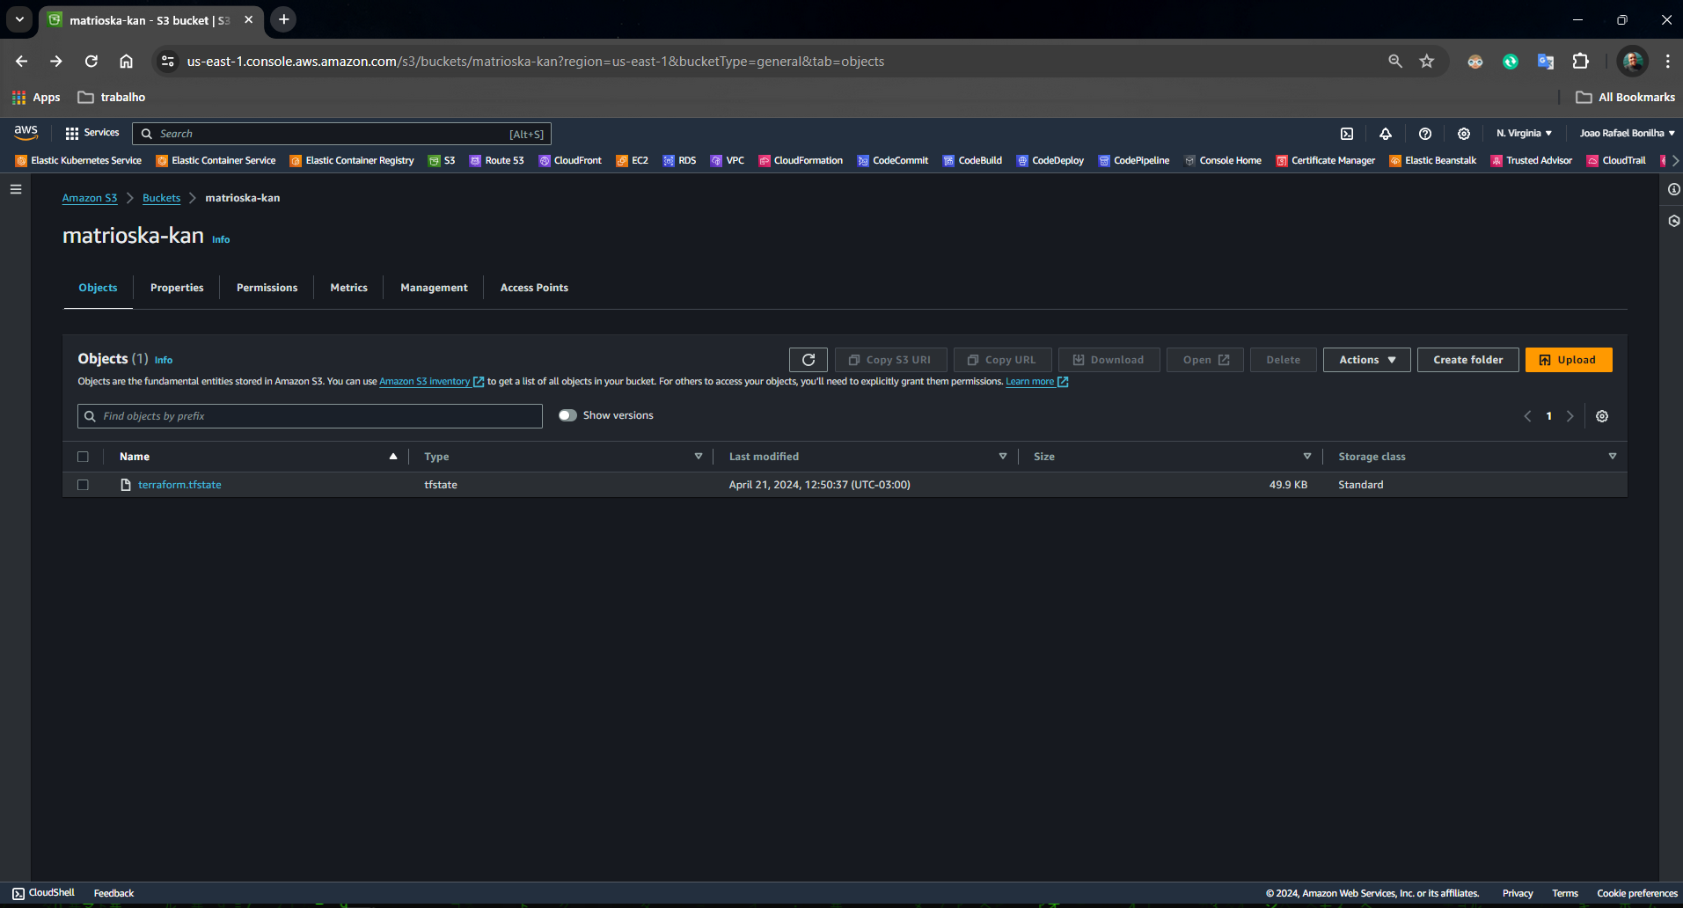Open the browser extensions puzzle icon

pos(1581,61)
